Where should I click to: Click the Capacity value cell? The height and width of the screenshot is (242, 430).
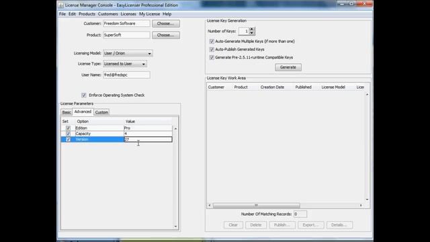coord(148,134)
